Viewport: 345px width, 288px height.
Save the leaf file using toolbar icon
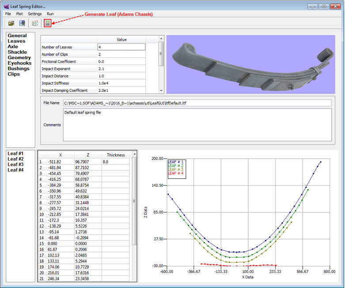pos(22,23)
